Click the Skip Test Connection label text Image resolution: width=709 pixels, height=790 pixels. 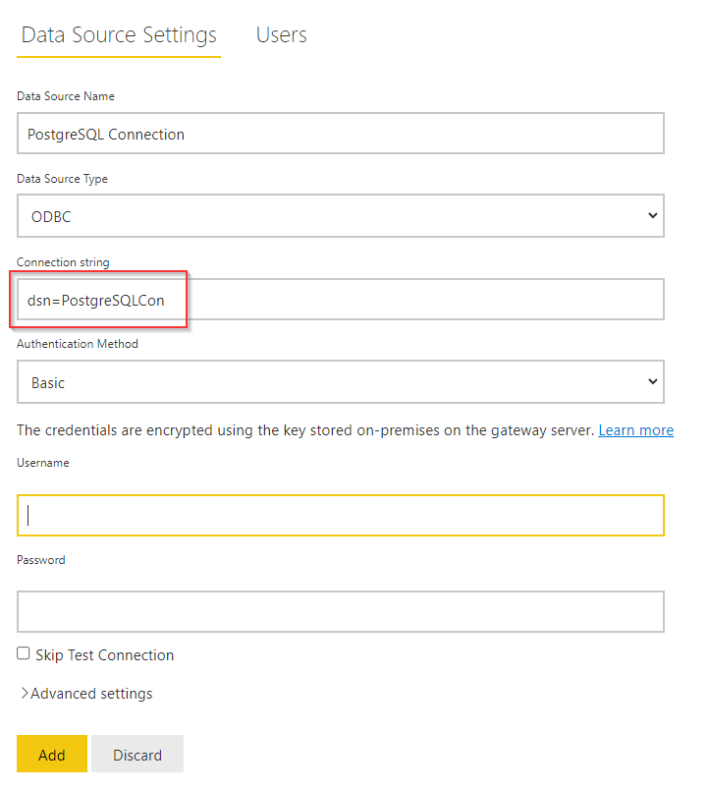[x=105, y=655]
